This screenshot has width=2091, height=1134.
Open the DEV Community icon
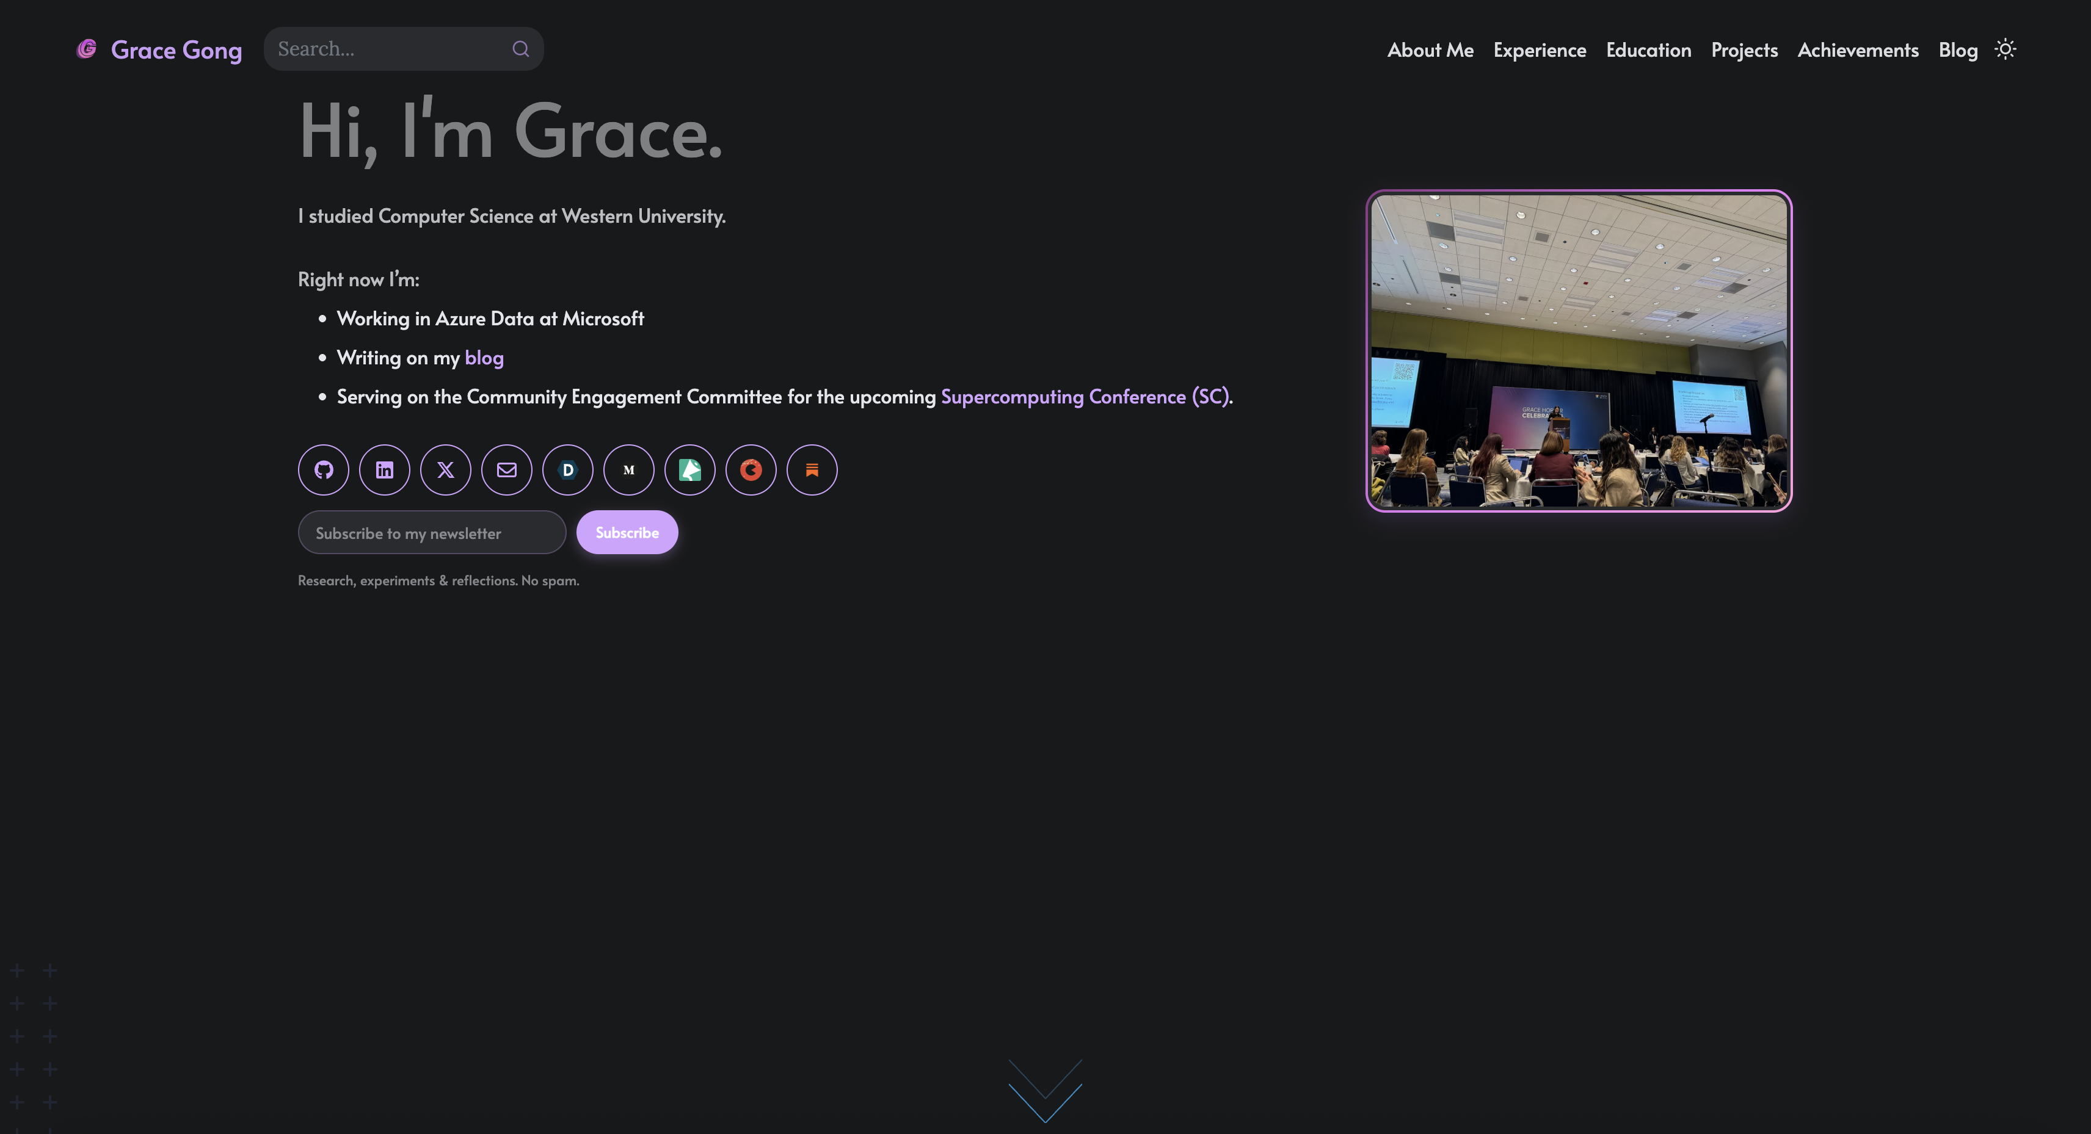[567, 470]
